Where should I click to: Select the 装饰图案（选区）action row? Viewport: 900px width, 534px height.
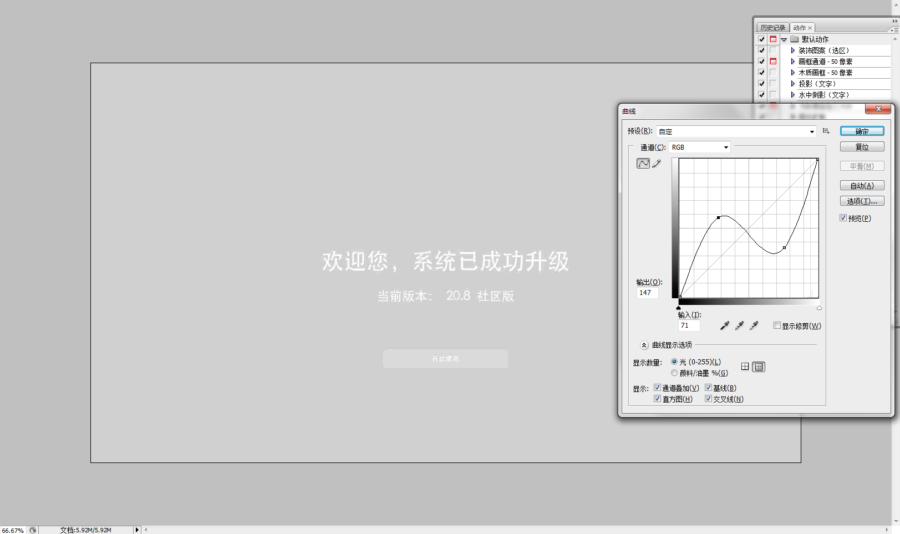coord(835,50)
